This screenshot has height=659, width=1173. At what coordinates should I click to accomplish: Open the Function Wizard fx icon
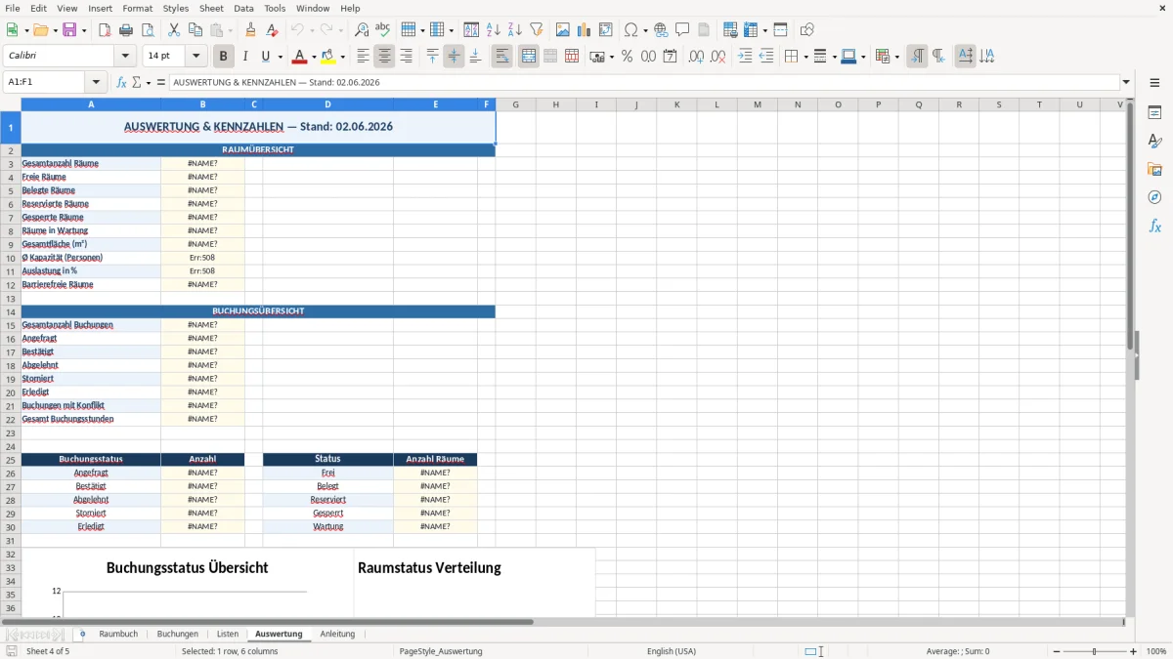pyautogui.click(x=121, y=82)
